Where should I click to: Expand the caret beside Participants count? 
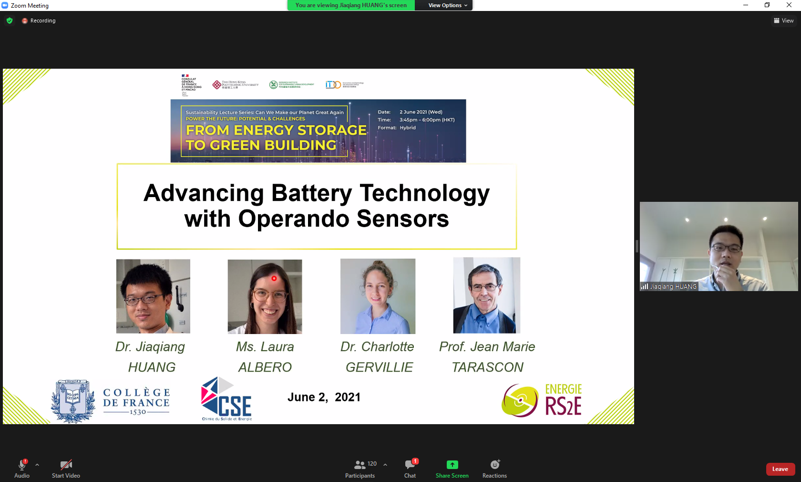point(385,464)
